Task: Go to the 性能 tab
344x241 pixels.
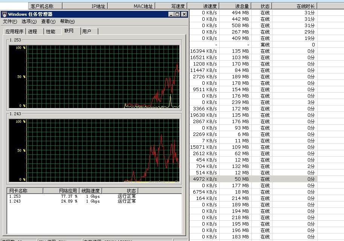Action: [x=50, y=32]
